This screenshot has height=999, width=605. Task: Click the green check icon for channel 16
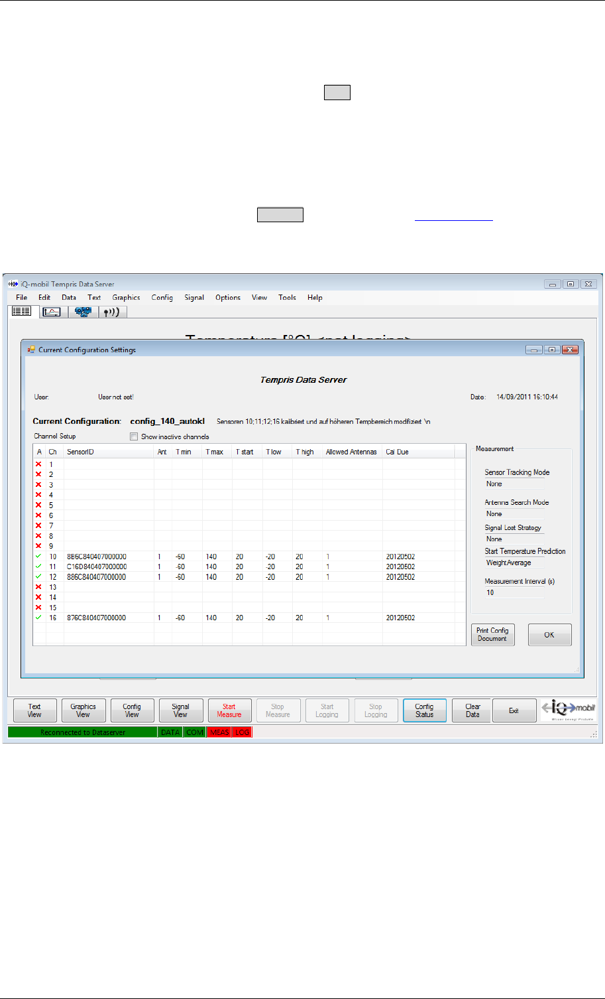tap(38, 618)
